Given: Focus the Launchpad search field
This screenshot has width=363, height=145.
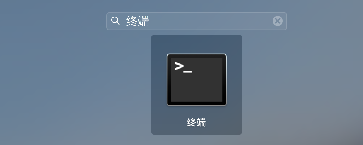Looking at the screenshot, I should point(197,21).
